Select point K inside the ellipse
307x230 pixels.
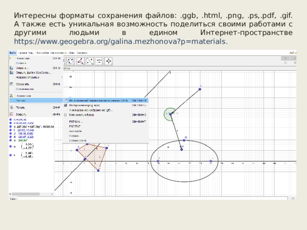click(x=182, y=149)
